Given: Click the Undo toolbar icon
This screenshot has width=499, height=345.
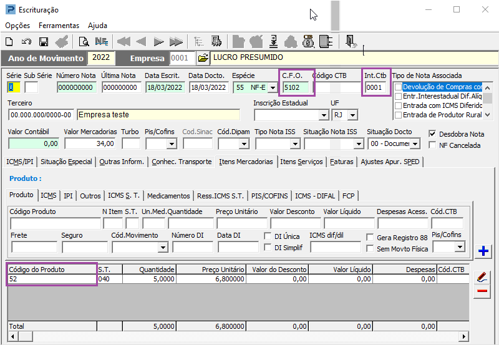Looking at the screenshot, I should 26,41.
